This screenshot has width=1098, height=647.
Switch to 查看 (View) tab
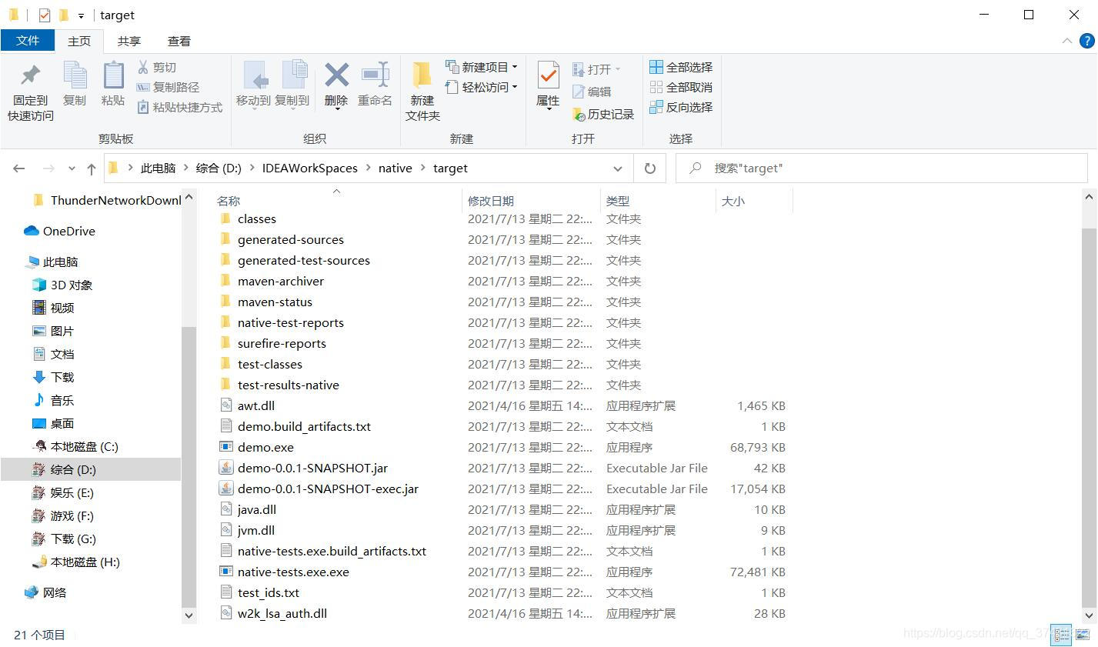[179, 41]
